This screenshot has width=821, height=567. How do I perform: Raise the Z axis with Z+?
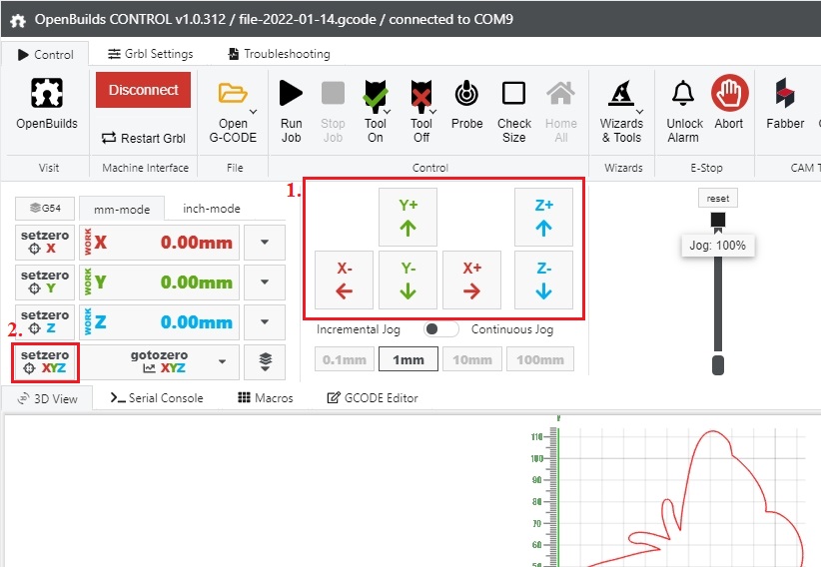click(543, 218)
